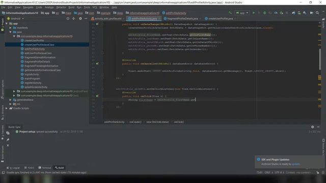
Task: Expand the res folder
Action: tap(10, 104)
